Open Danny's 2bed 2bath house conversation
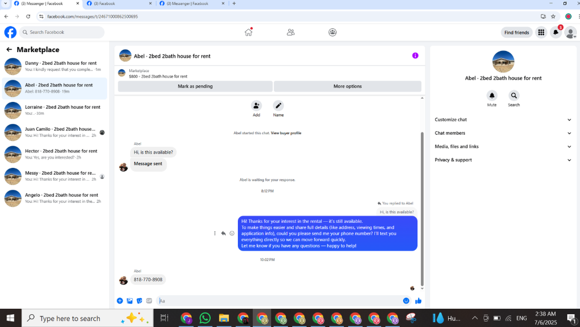Screen dimensions: 580x327 click(x=55, y=67)
